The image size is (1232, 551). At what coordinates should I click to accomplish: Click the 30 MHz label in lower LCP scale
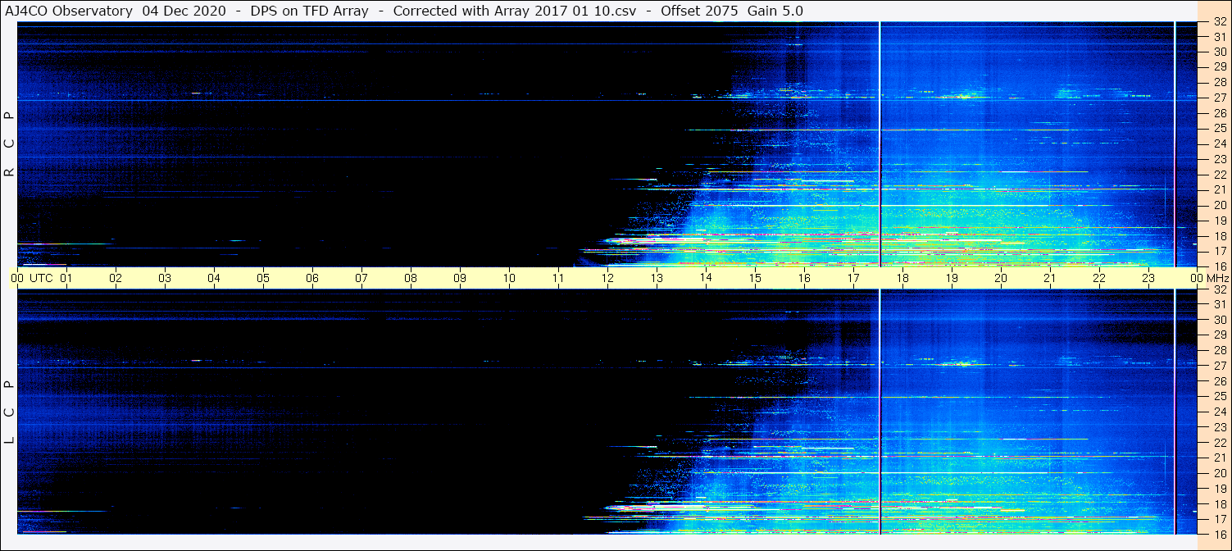click(1220, 320)
